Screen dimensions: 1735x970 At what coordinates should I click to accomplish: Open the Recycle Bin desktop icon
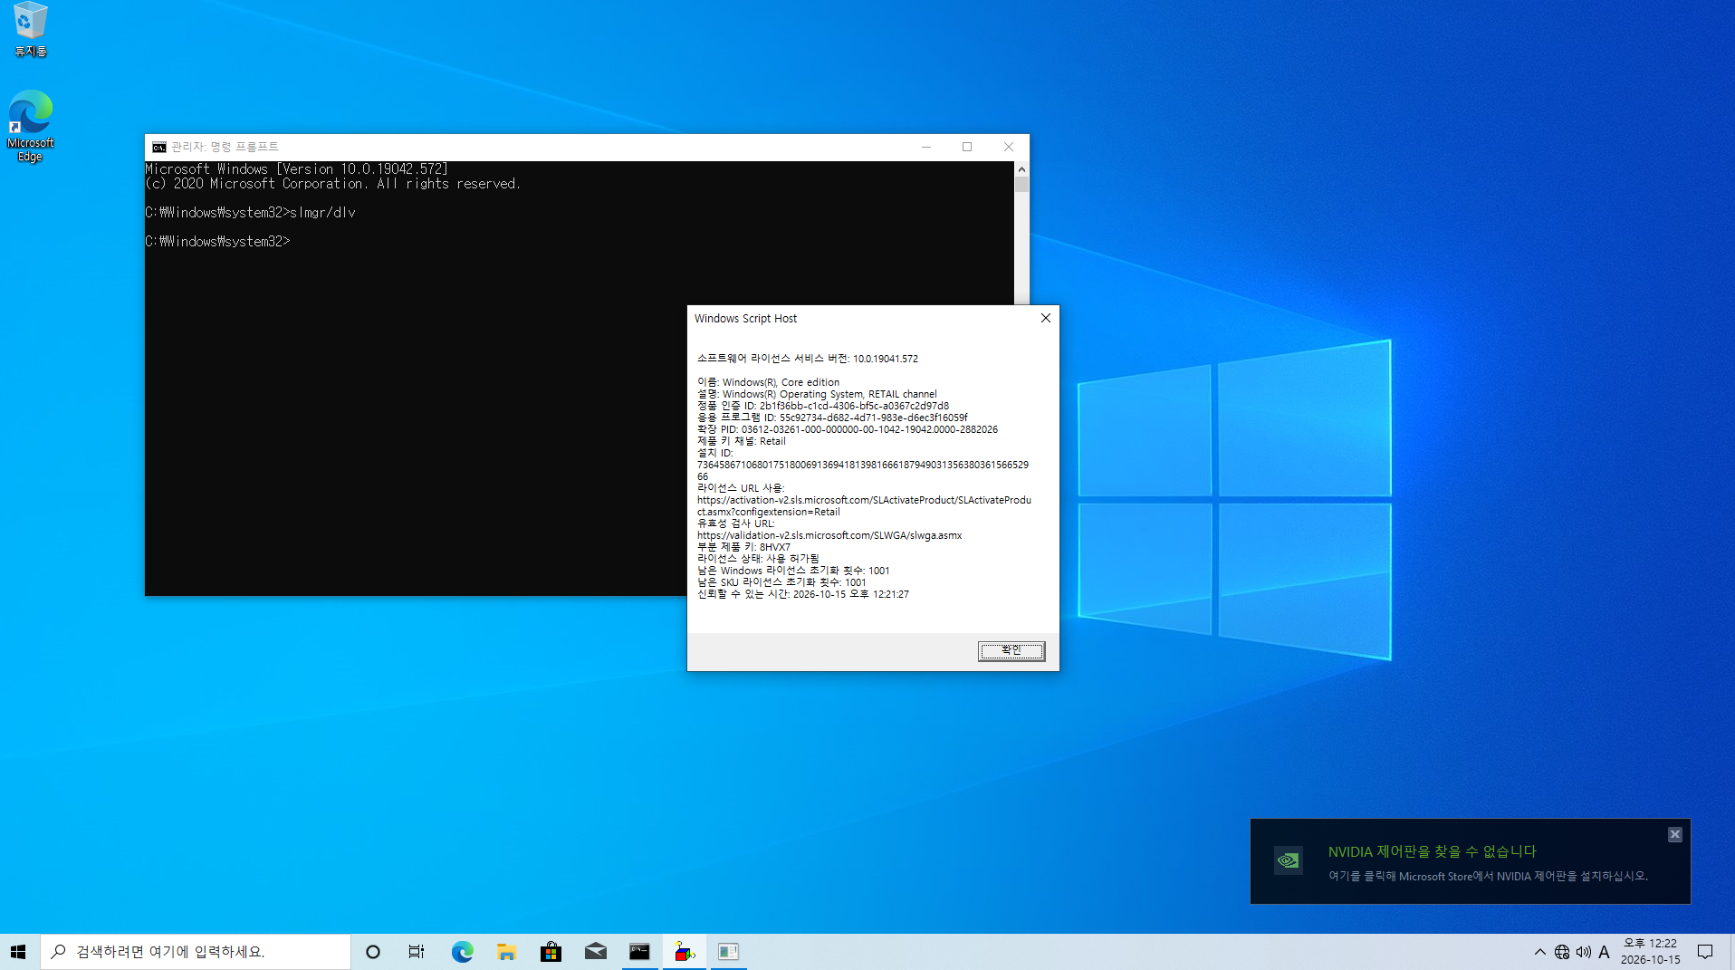point(30,29)
